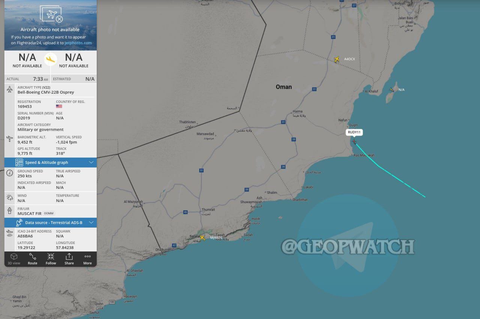Image resolution: width=480 pixels, height=319 pixels.
Task: Show the flight Route
Action: pos(33,259)
